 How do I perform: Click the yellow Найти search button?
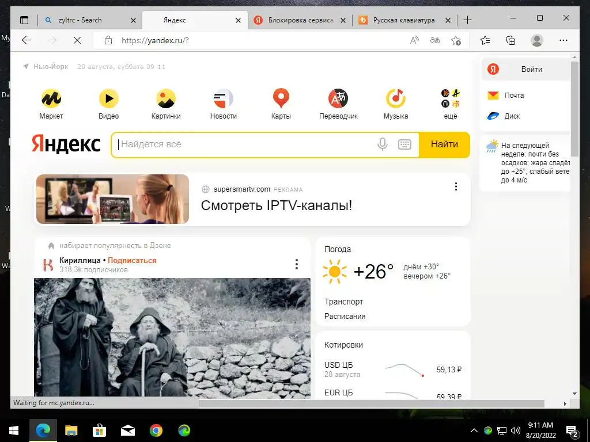coord(444,144)
